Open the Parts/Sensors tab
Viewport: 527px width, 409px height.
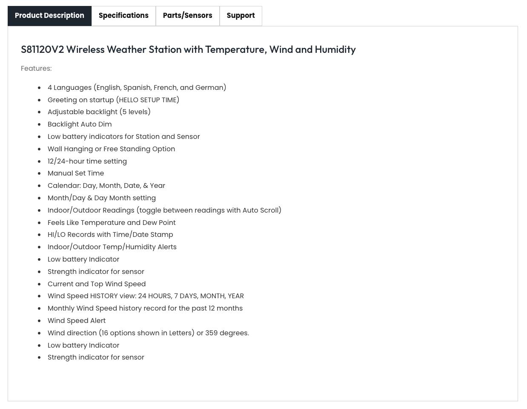tap(187, 16)
